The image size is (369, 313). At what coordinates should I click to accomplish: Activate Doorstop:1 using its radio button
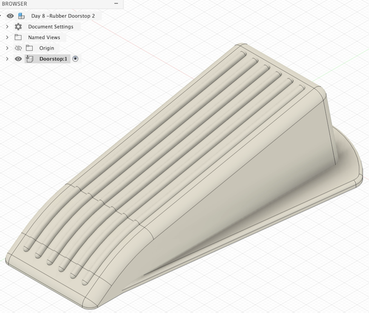coord(75,59)
